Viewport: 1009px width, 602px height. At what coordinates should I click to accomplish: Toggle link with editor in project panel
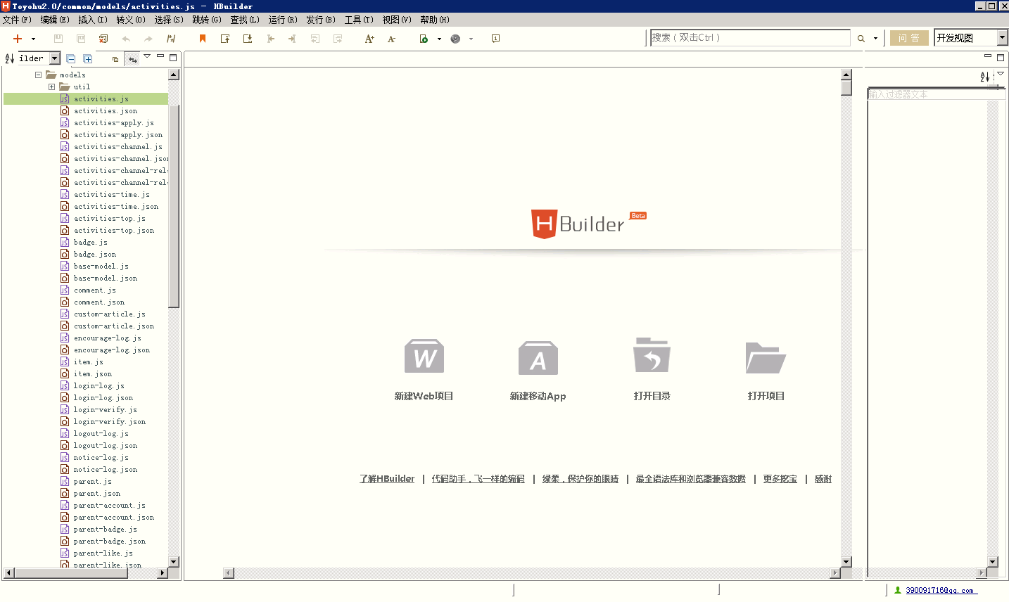[132, 59]
